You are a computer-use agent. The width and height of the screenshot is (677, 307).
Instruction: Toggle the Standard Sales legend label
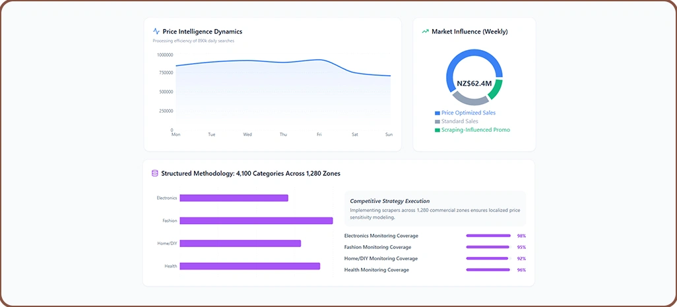460,122
